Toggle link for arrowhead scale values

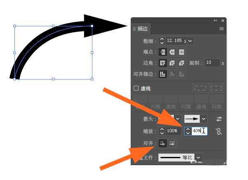[x=219, y=131]
